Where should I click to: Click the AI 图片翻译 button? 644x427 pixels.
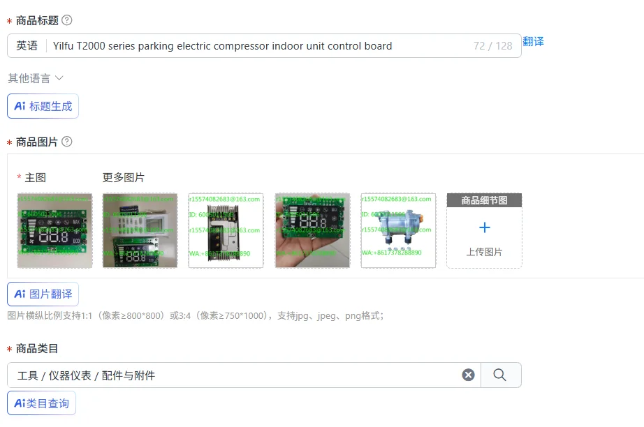[x=43, y=294]
